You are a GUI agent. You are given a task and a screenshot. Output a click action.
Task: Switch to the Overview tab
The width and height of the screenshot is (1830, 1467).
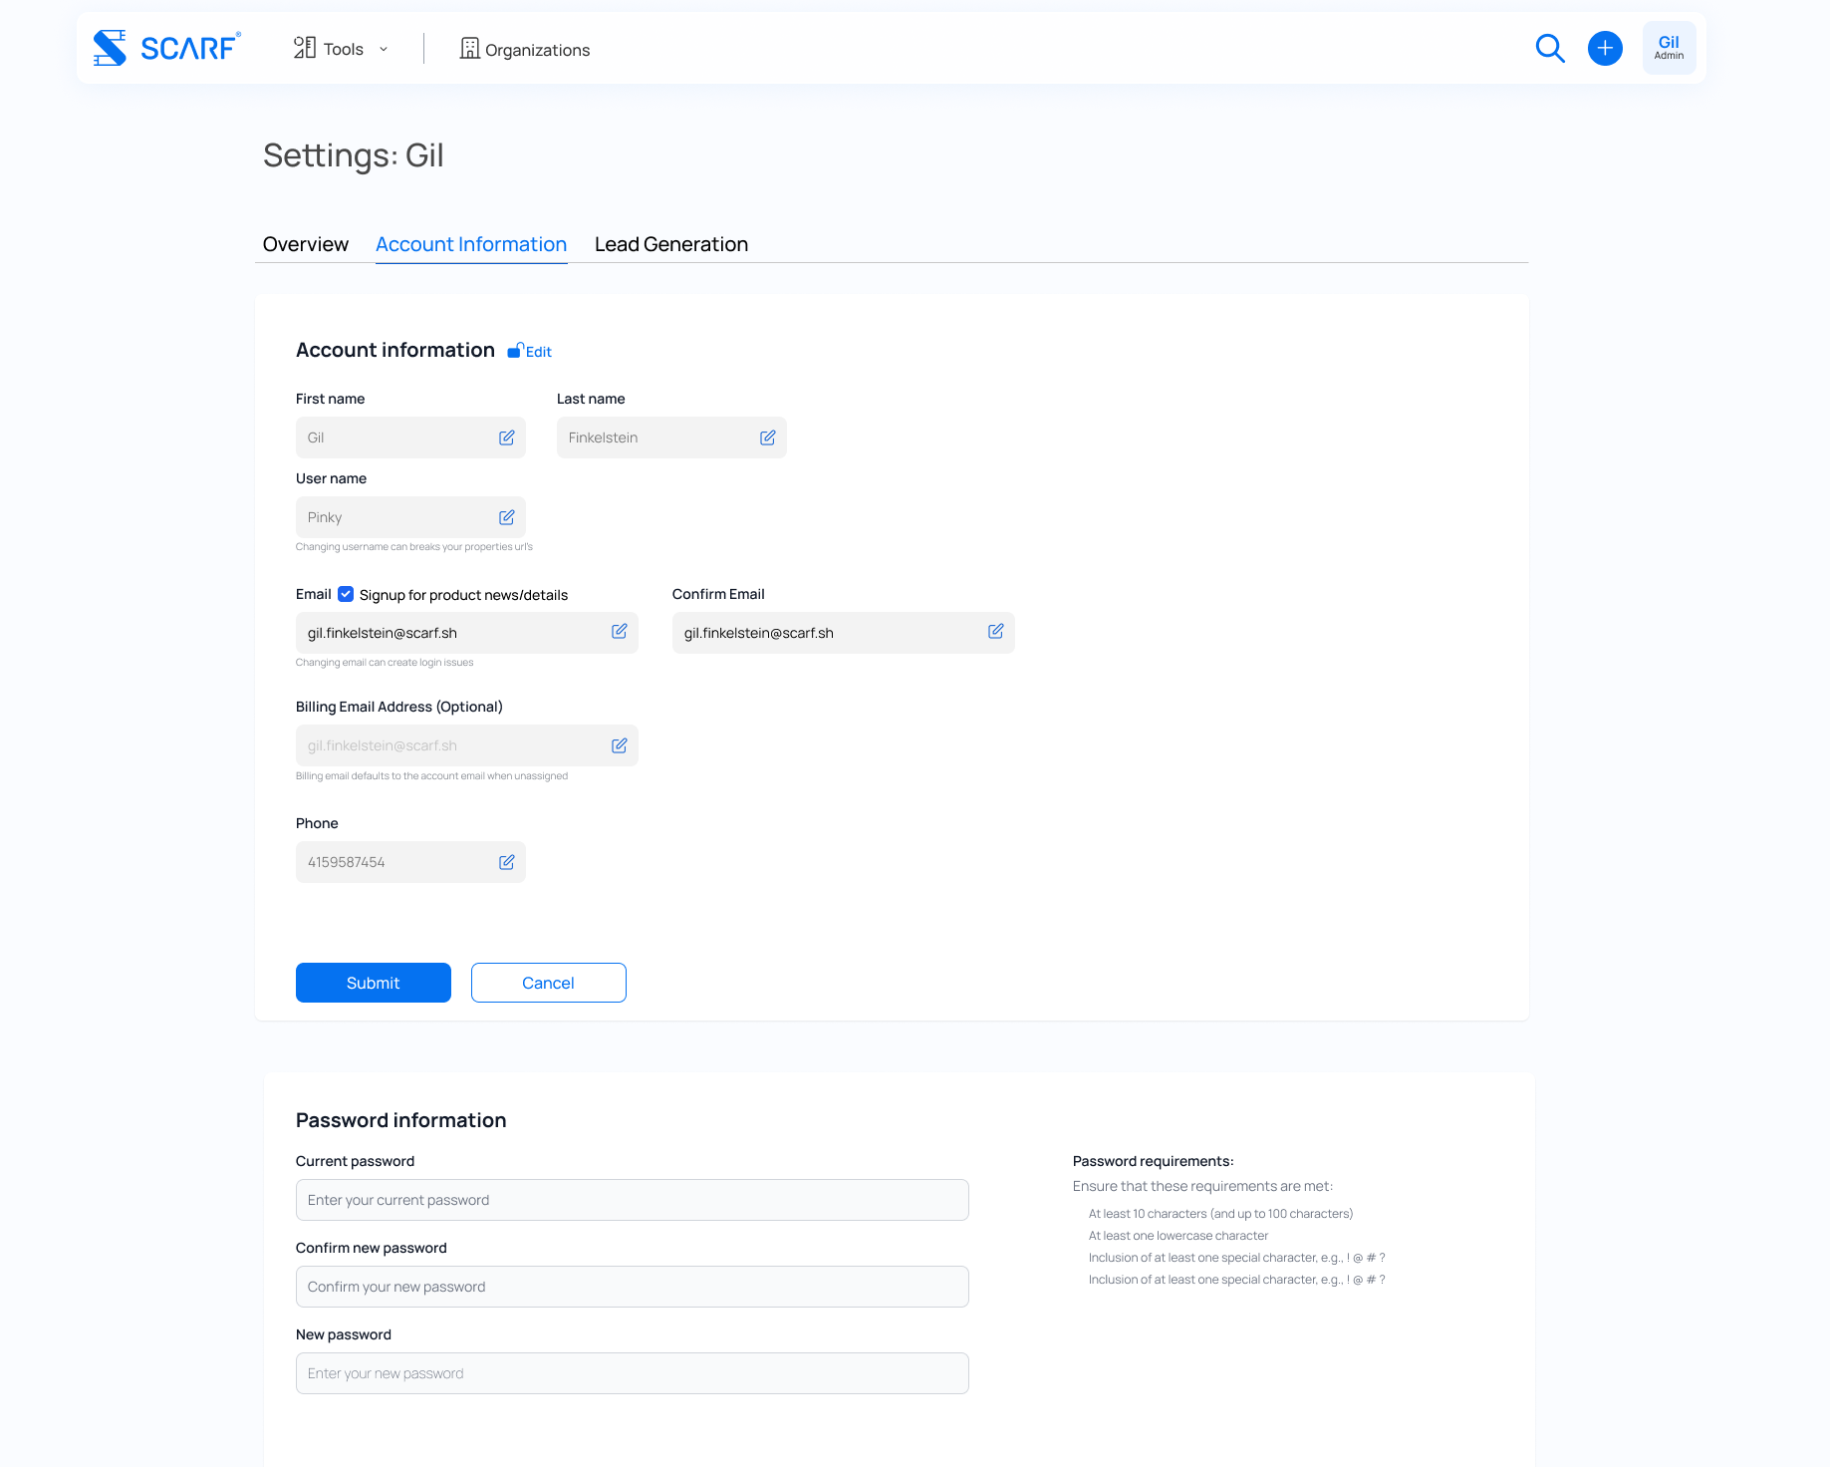coord(305,244)
